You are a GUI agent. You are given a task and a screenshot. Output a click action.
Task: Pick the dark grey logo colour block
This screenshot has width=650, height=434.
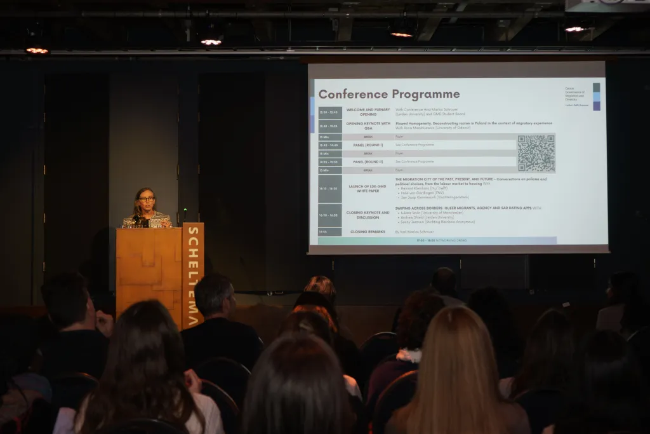pos(596,87)
